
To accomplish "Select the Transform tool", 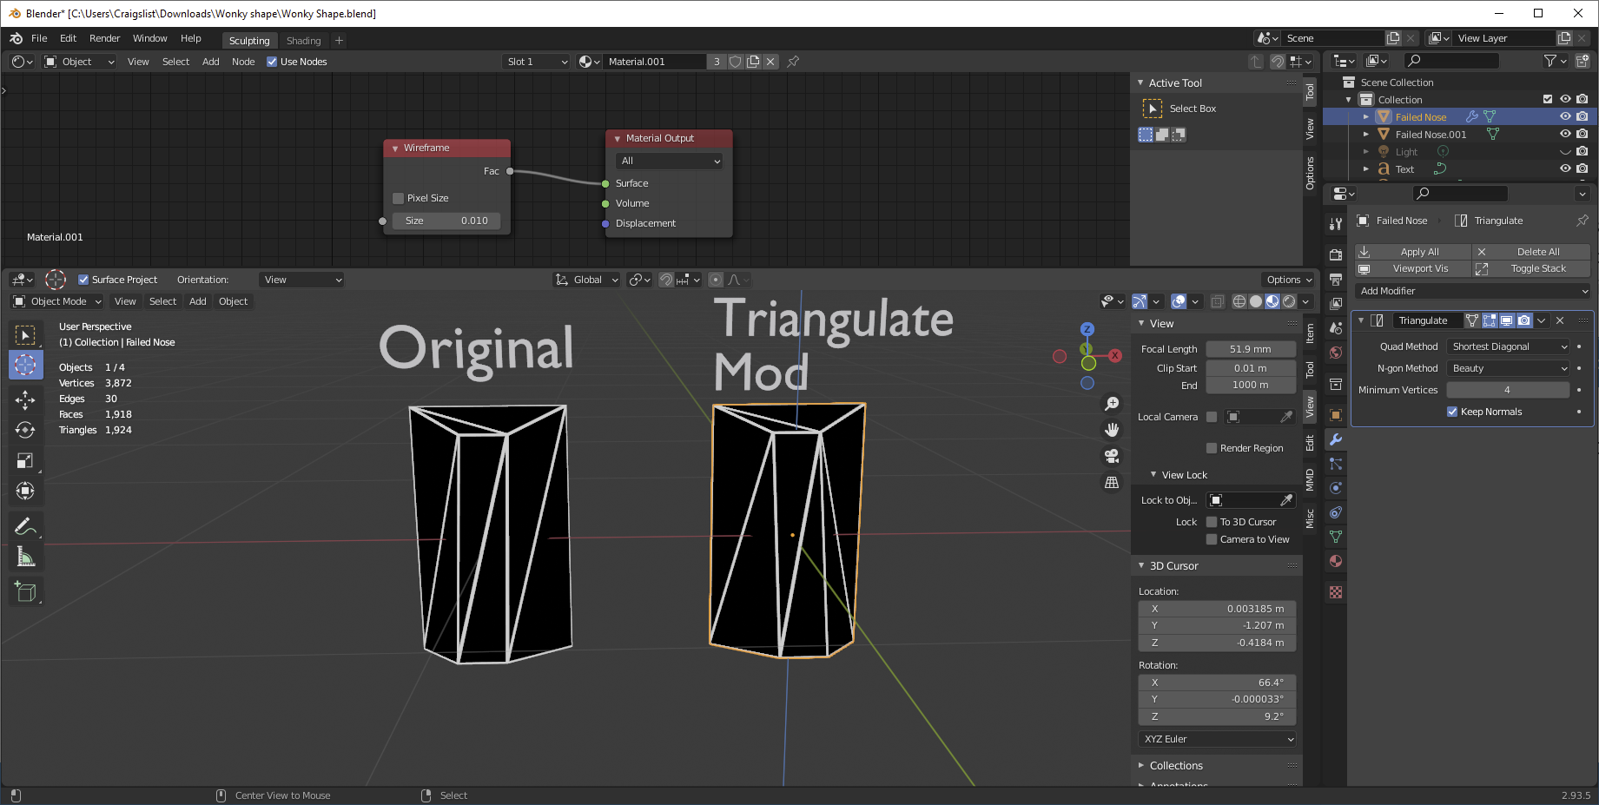I will click(x=25, y=491).
